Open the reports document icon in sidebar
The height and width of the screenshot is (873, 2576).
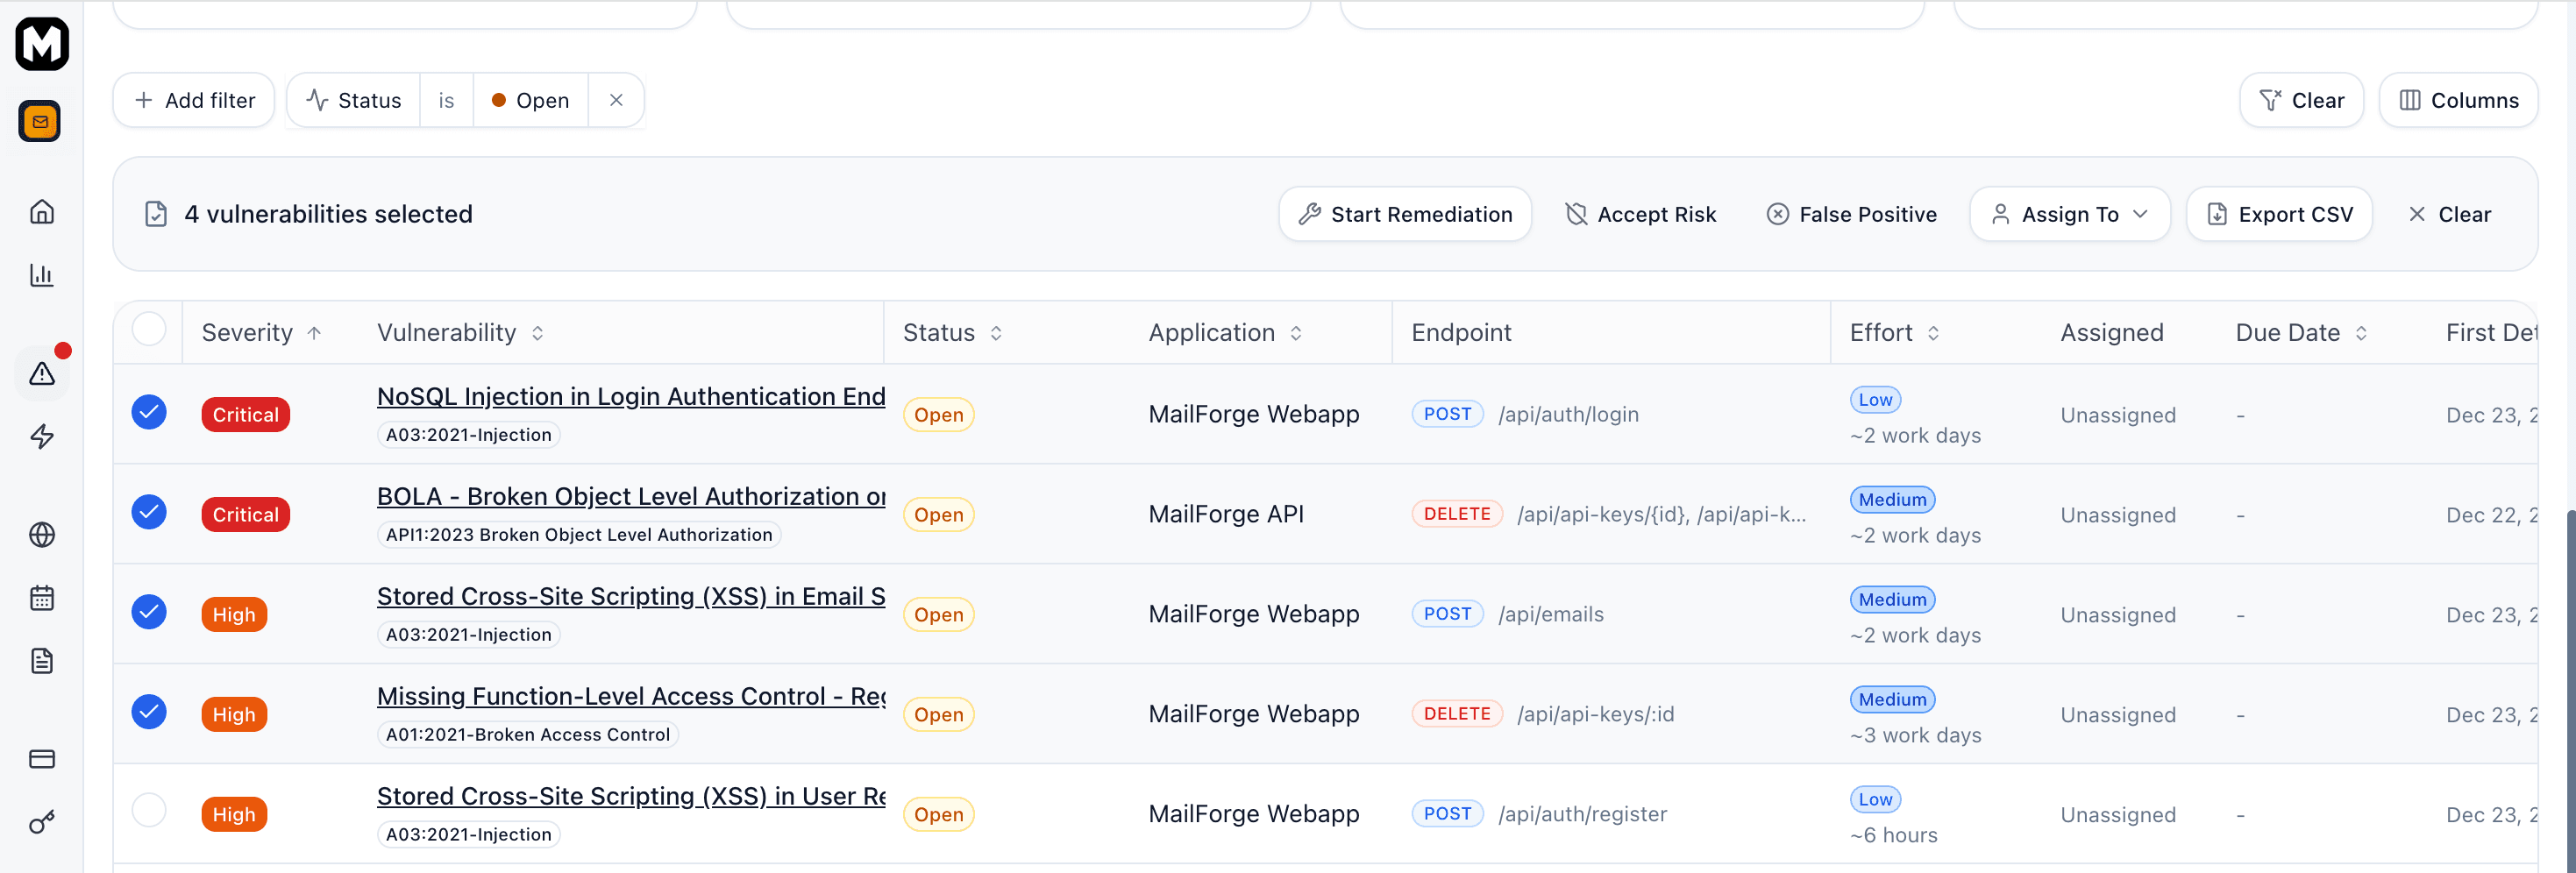point(41,660)
